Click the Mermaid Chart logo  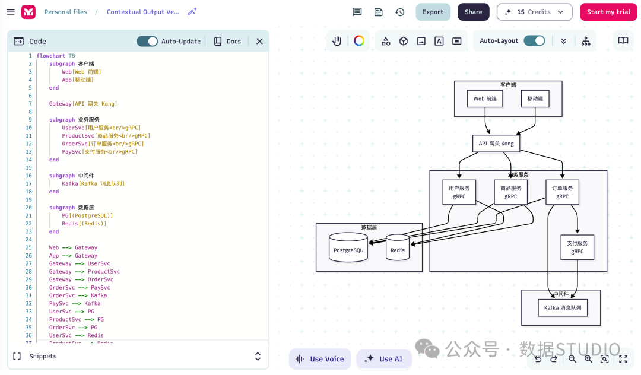(x=28, y=12)
